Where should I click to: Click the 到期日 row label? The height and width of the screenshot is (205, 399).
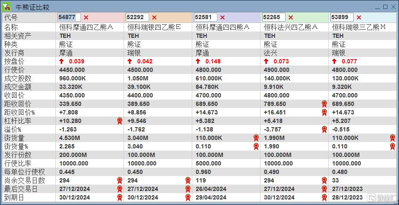[14, 197]
